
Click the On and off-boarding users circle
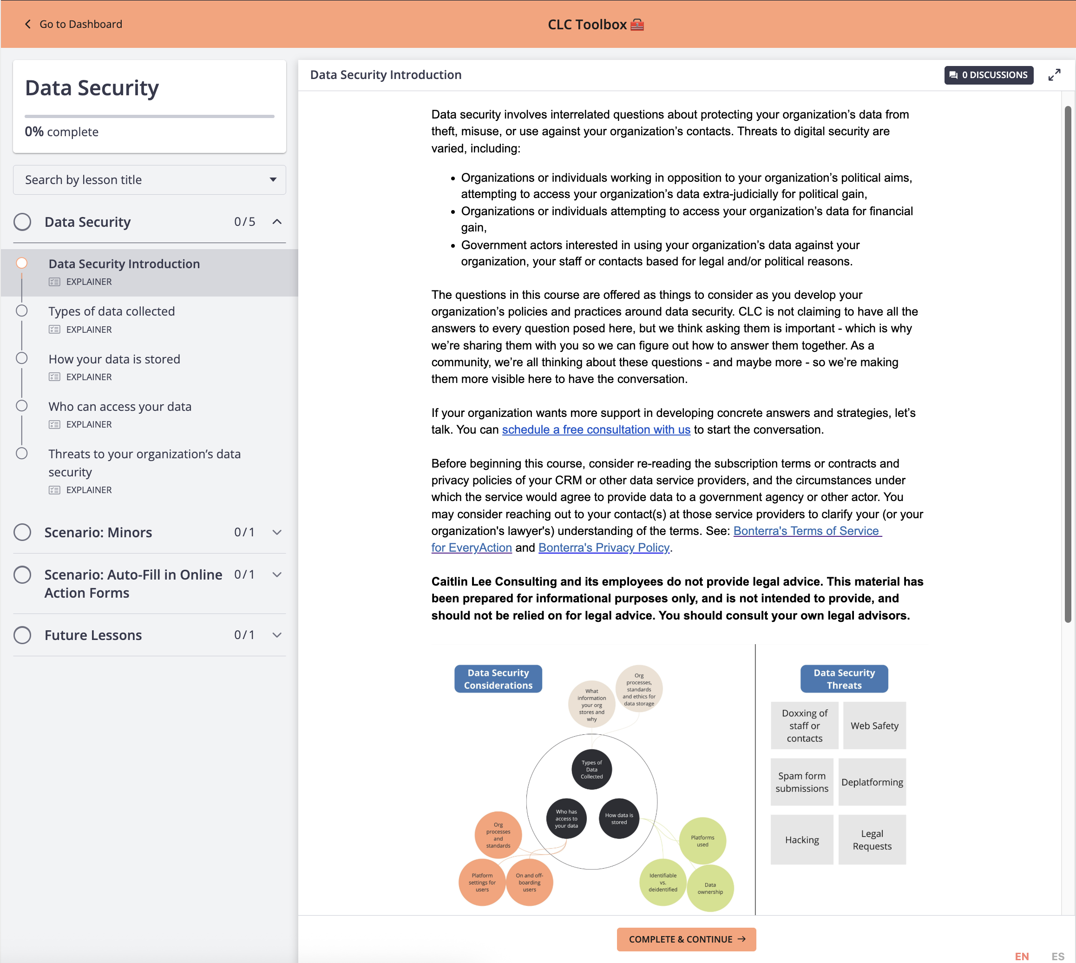pyautogui.click(x=529, y=883)
